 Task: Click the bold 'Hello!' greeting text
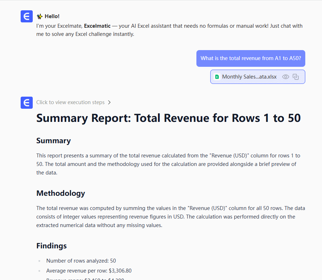(x=52, y=16)
